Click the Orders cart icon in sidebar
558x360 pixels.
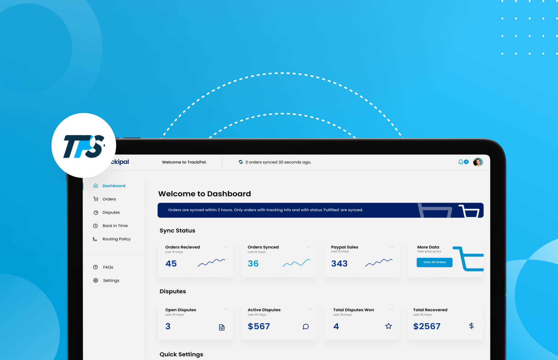click(96, 199)
